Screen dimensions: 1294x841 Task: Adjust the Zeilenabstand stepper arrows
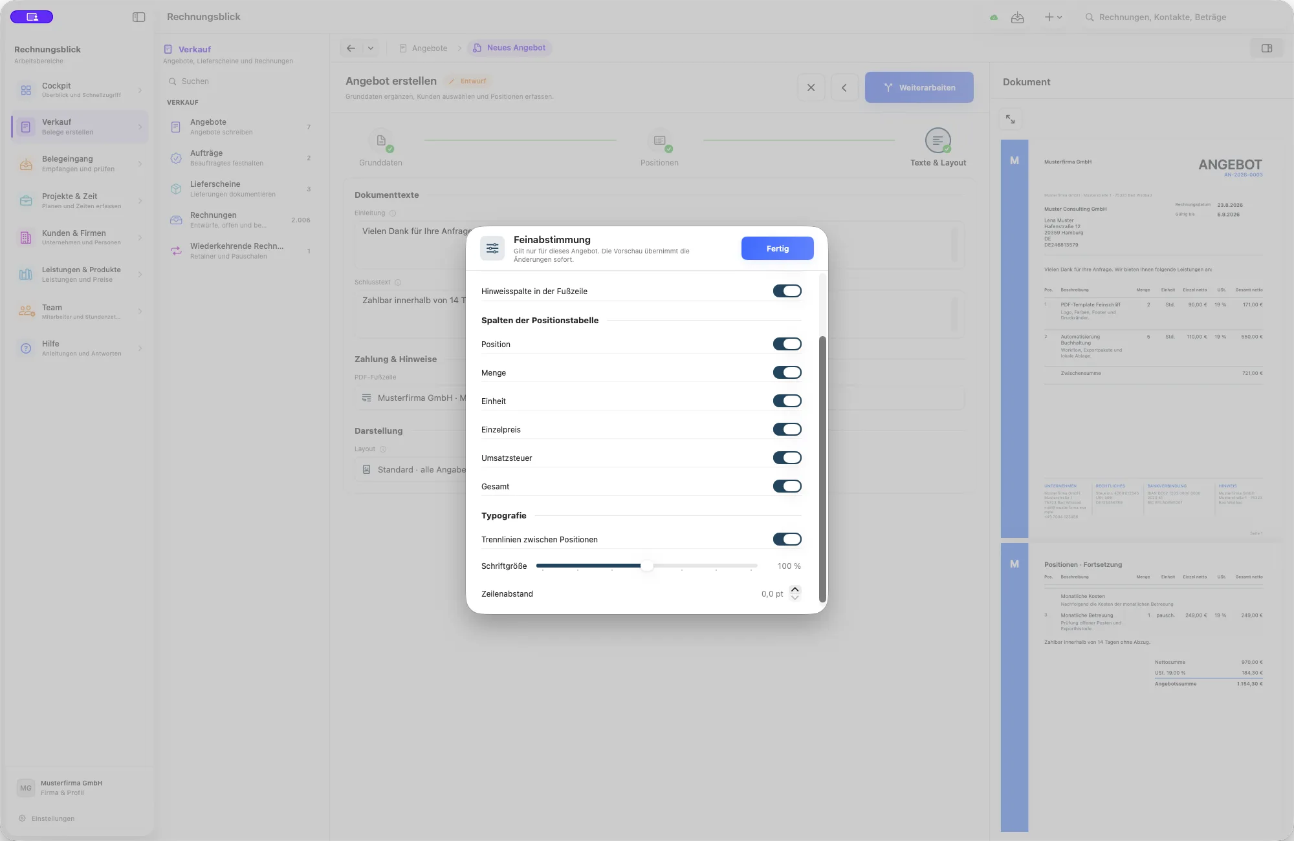(x=795, y=593)
